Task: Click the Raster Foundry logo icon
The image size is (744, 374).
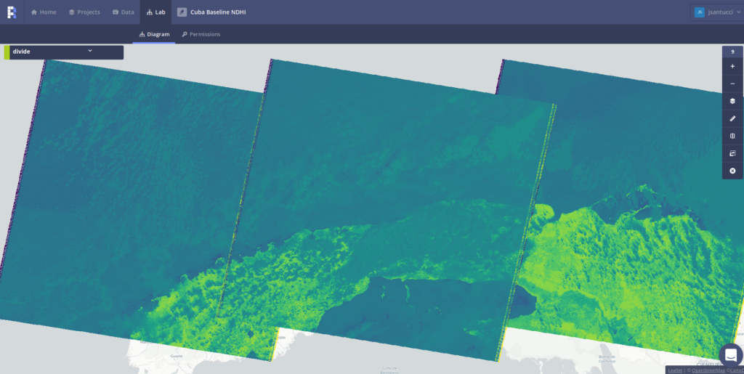Action: click(x=12, y=12)
